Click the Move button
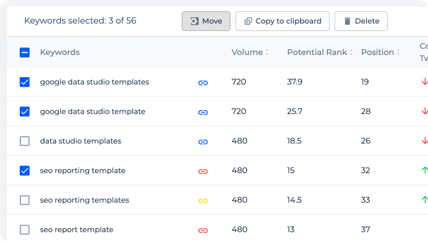The width and height of the screenshot is (428, 241). pyautogui.click(x=206, y=21)
